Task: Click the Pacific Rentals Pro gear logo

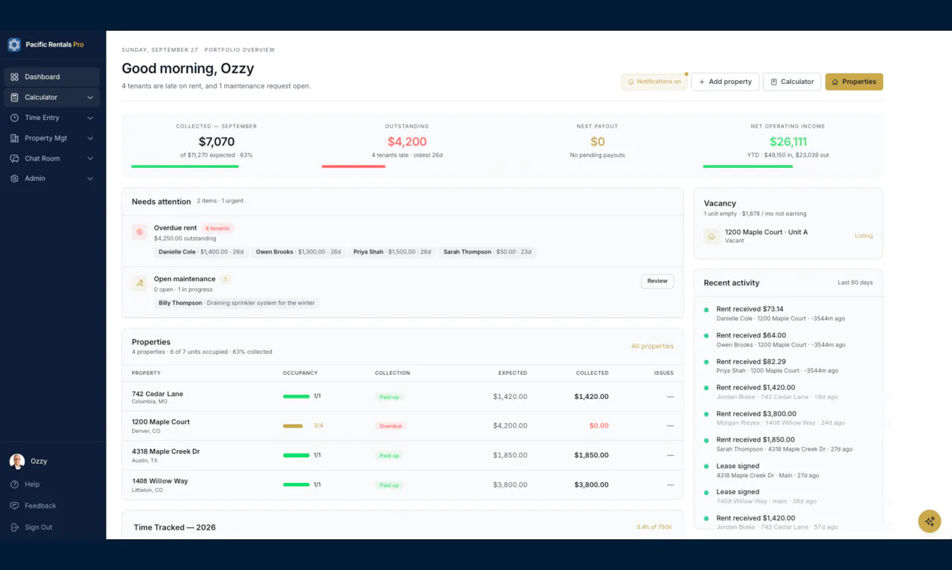Action: pos(14,45)
